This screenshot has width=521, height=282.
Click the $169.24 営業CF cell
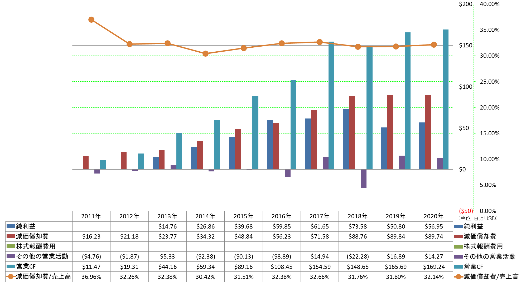(434, 267)
